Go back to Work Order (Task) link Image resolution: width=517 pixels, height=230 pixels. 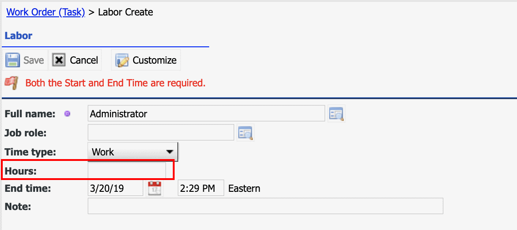coord(46,12)
